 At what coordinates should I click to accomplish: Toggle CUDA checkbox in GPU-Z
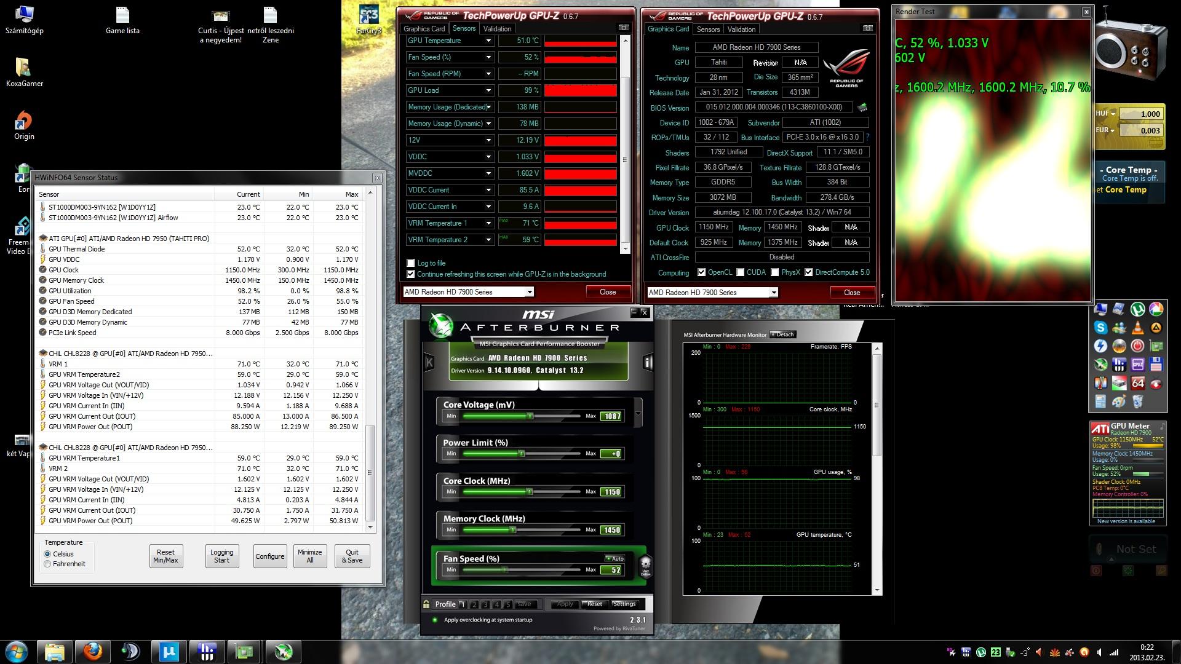(x=741, y=272)
